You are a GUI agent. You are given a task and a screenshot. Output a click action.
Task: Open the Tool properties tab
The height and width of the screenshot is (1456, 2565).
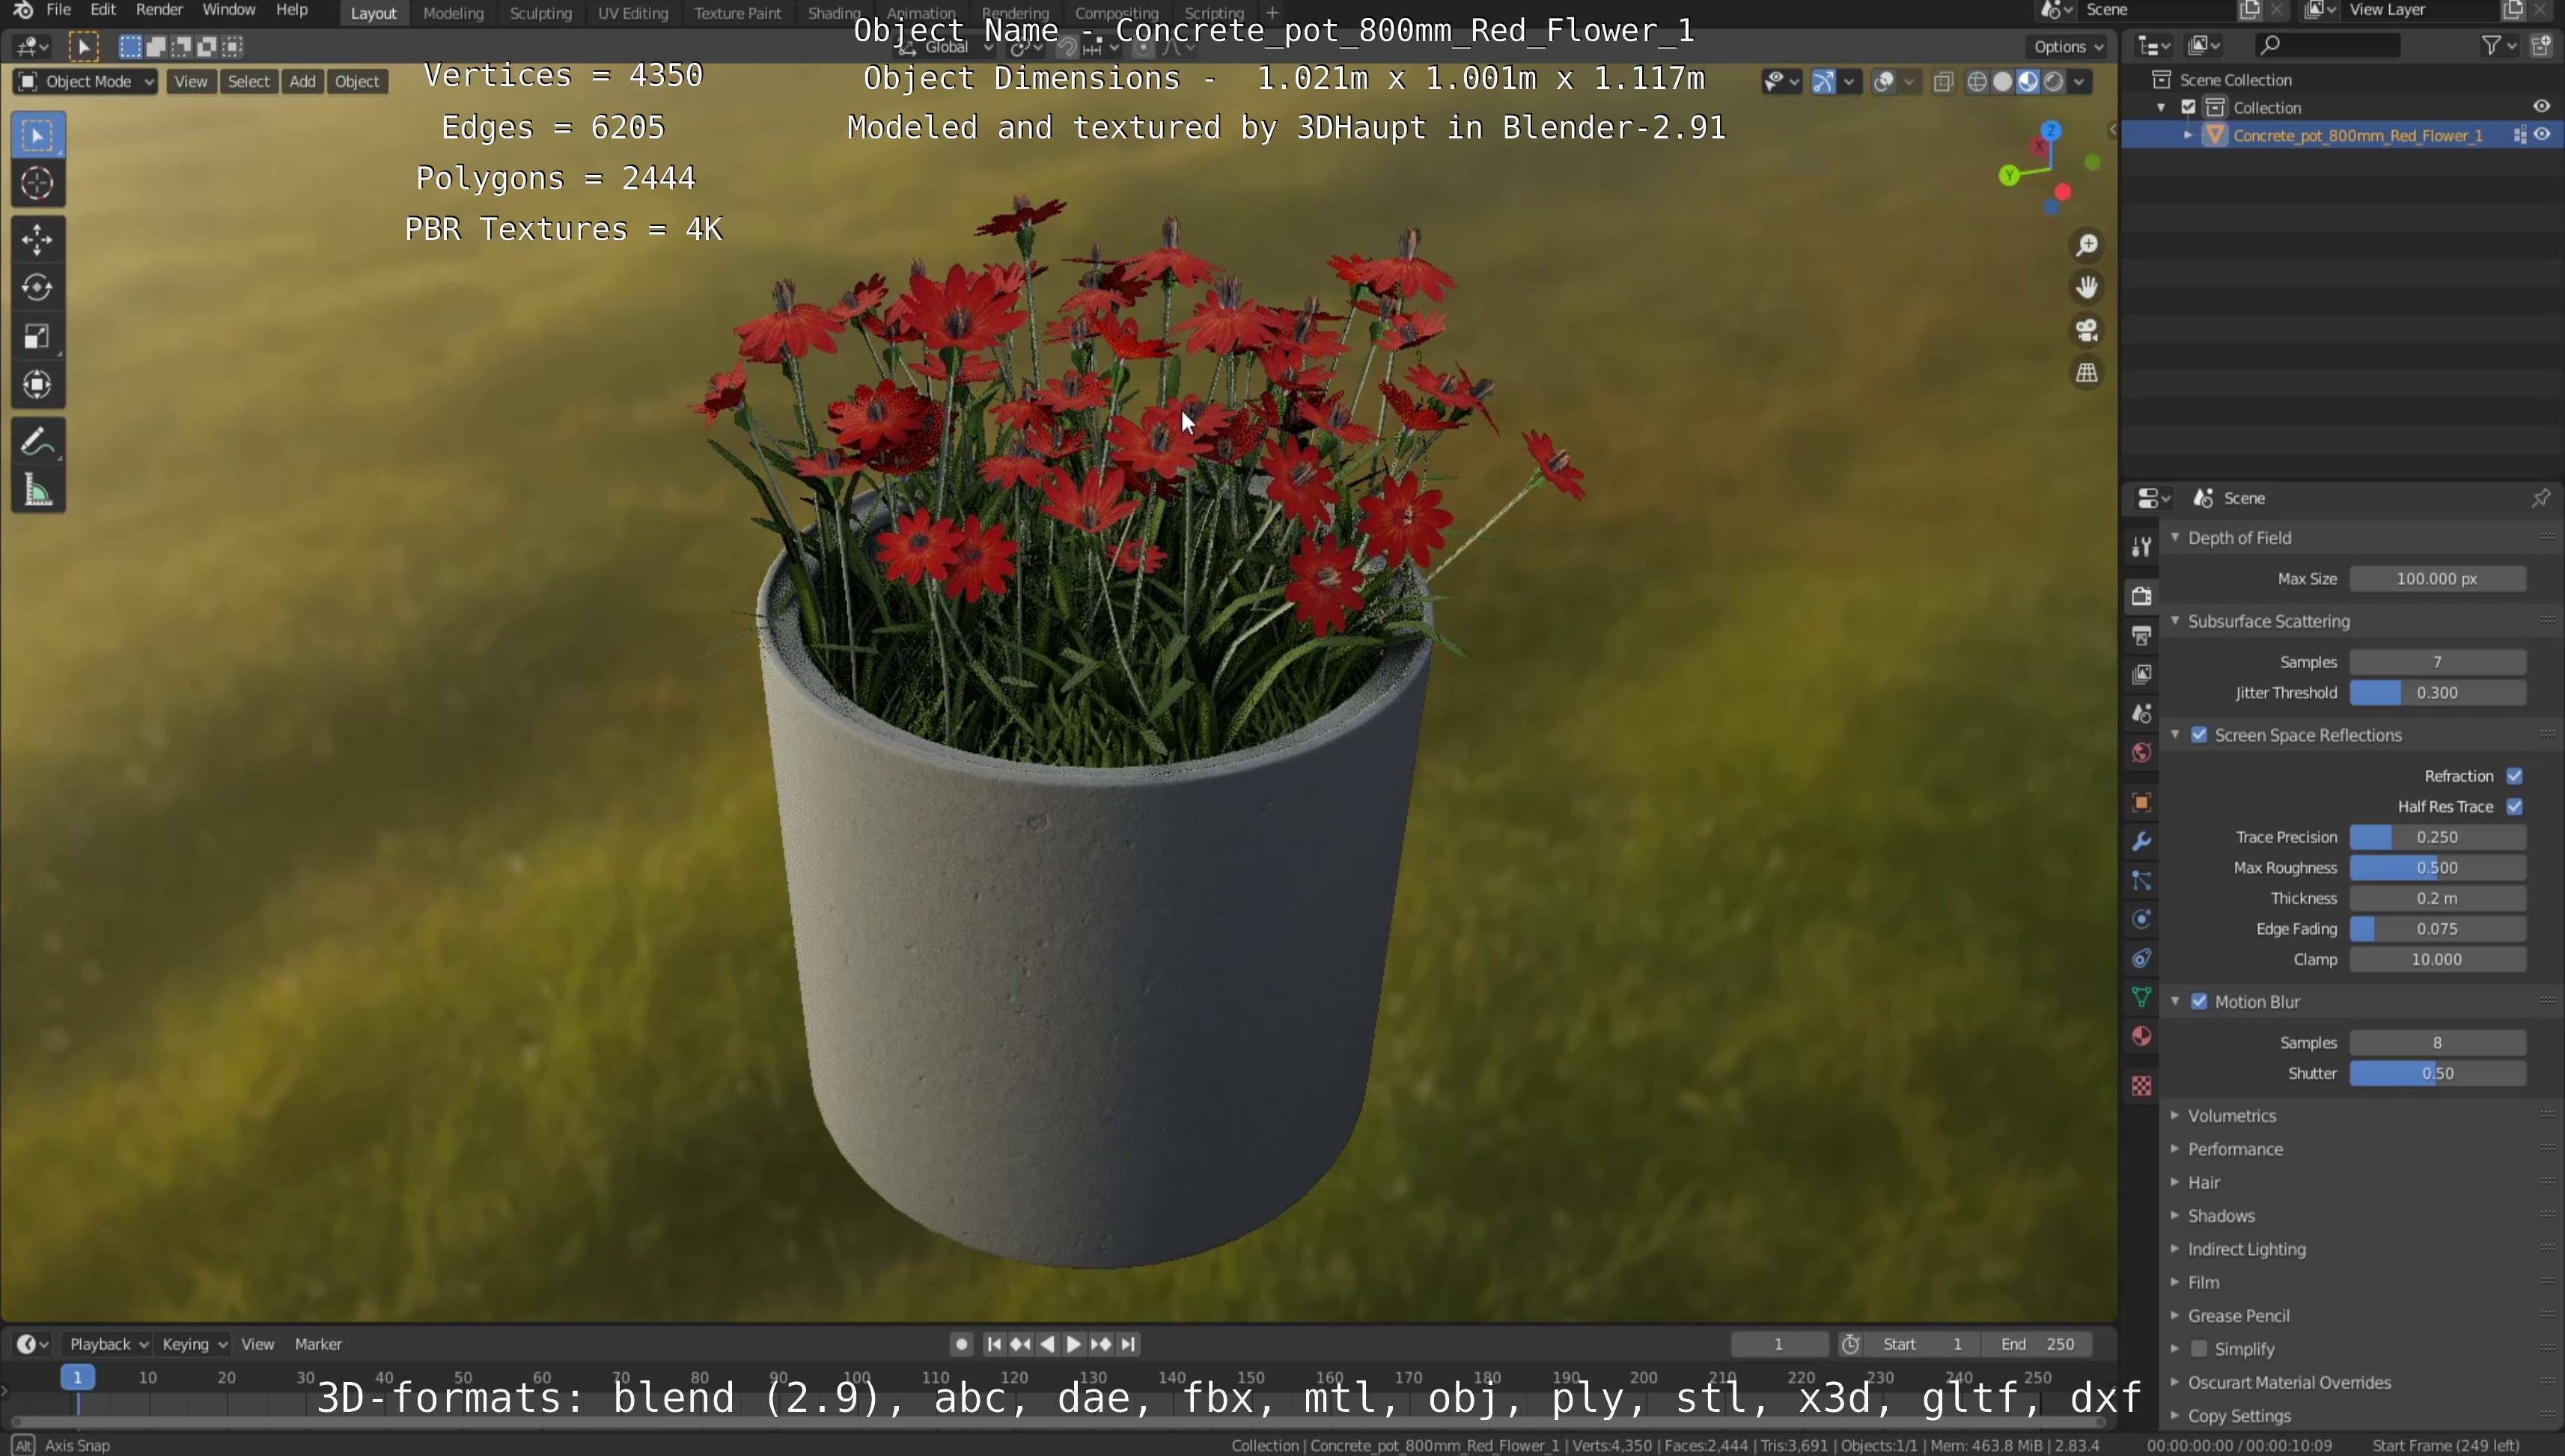pyautogui.click(x=2141, y=546)
